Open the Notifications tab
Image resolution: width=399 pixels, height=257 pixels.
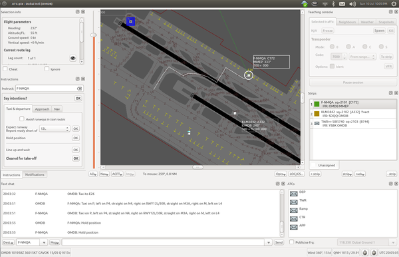point(35,174)
